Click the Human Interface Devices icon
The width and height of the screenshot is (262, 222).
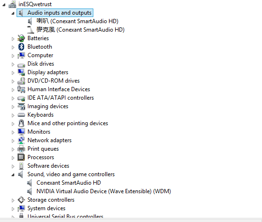21,89
